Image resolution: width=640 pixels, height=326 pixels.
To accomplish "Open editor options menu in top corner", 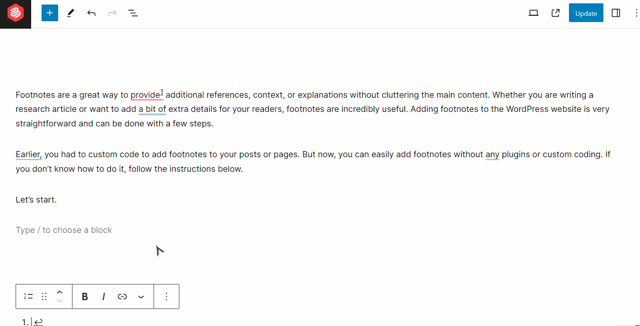I will pyautogui.click(x=636, y=13).
